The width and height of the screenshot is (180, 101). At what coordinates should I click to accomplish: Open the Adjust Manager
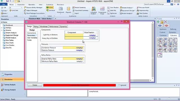(x=31, y=10)
